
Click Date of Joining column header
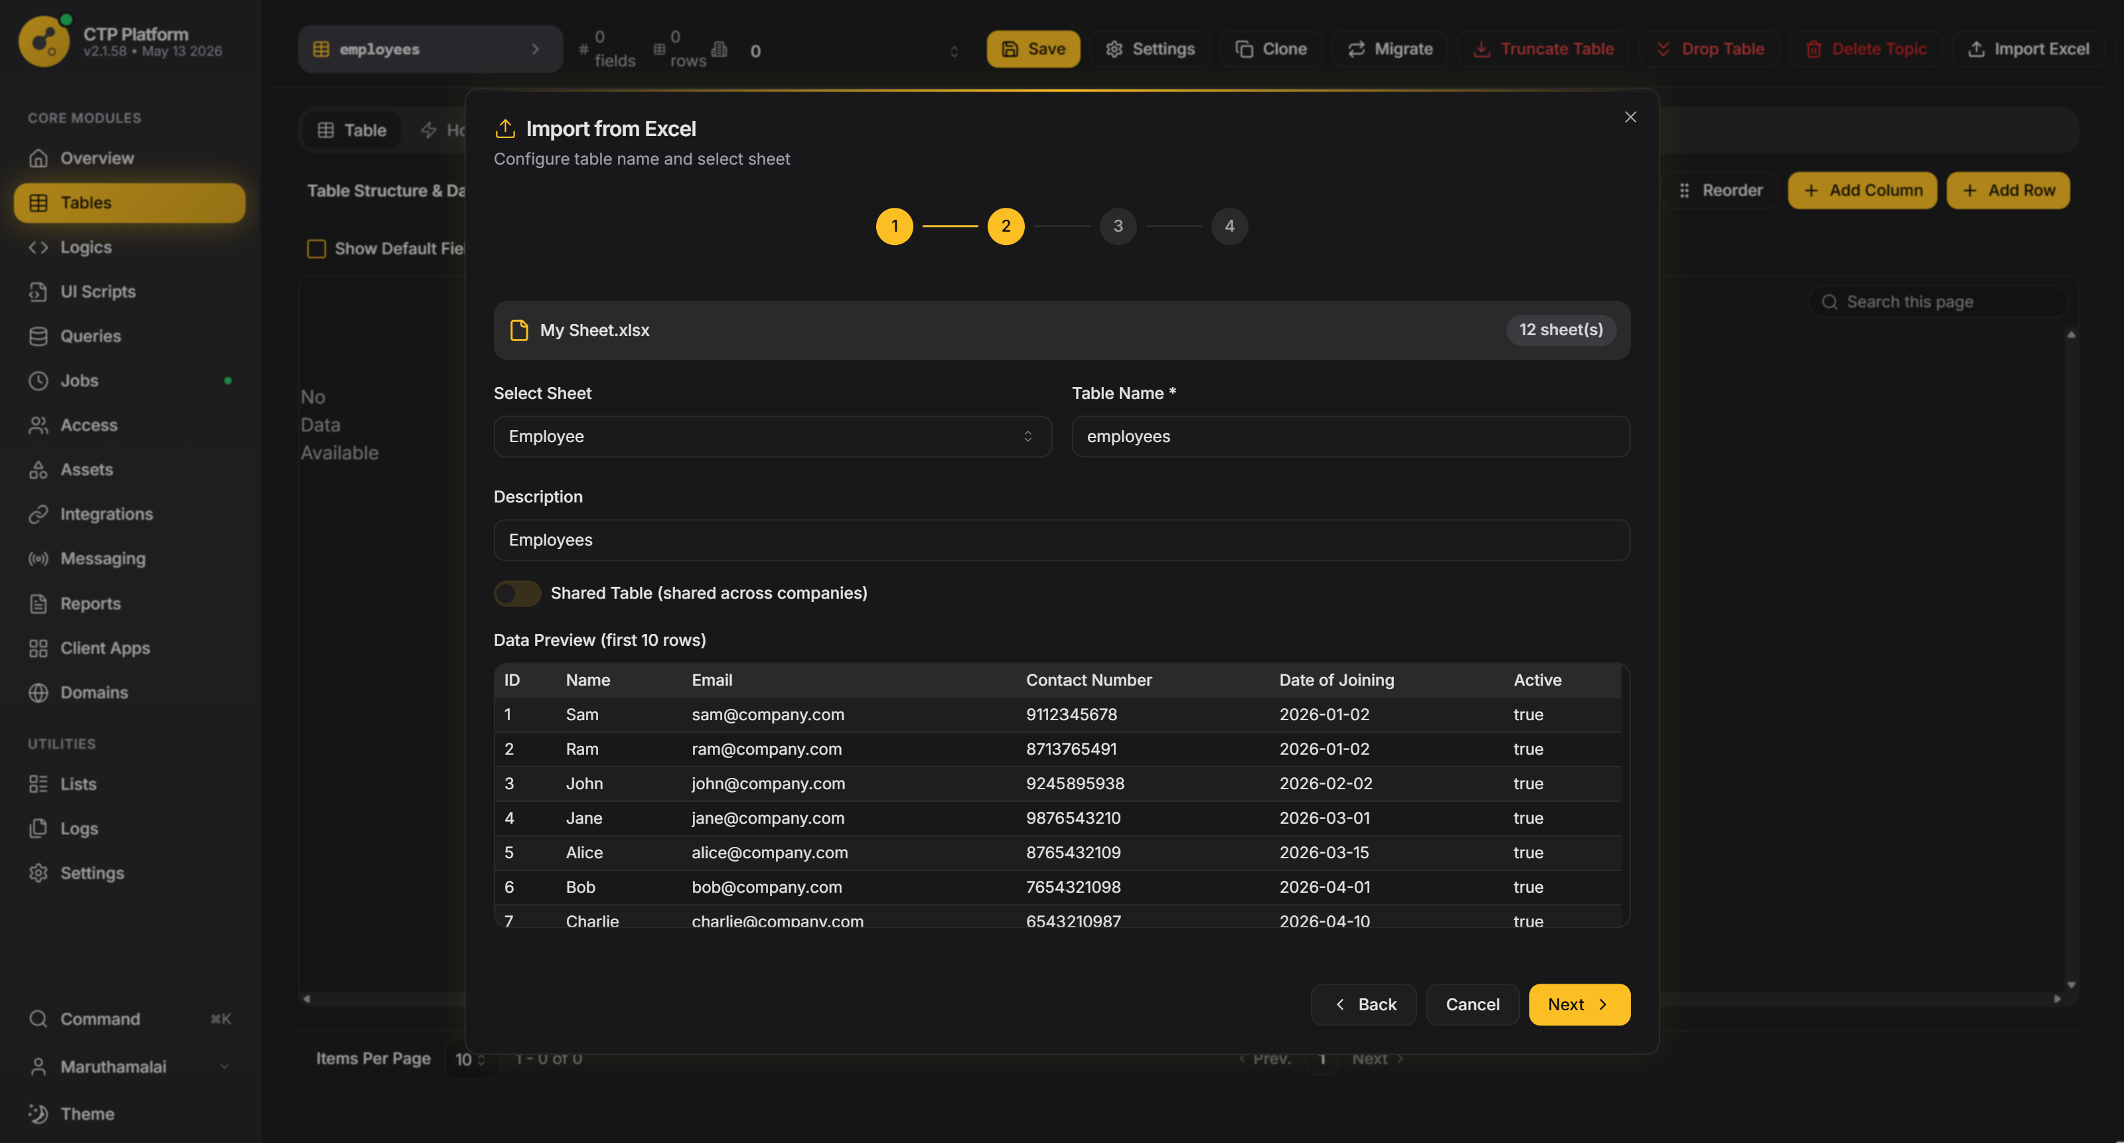(1337, 680)
